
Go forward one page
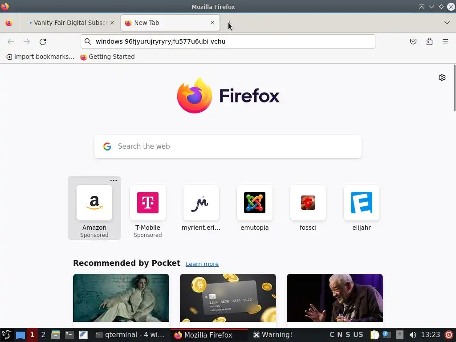[x=27, y=41]
